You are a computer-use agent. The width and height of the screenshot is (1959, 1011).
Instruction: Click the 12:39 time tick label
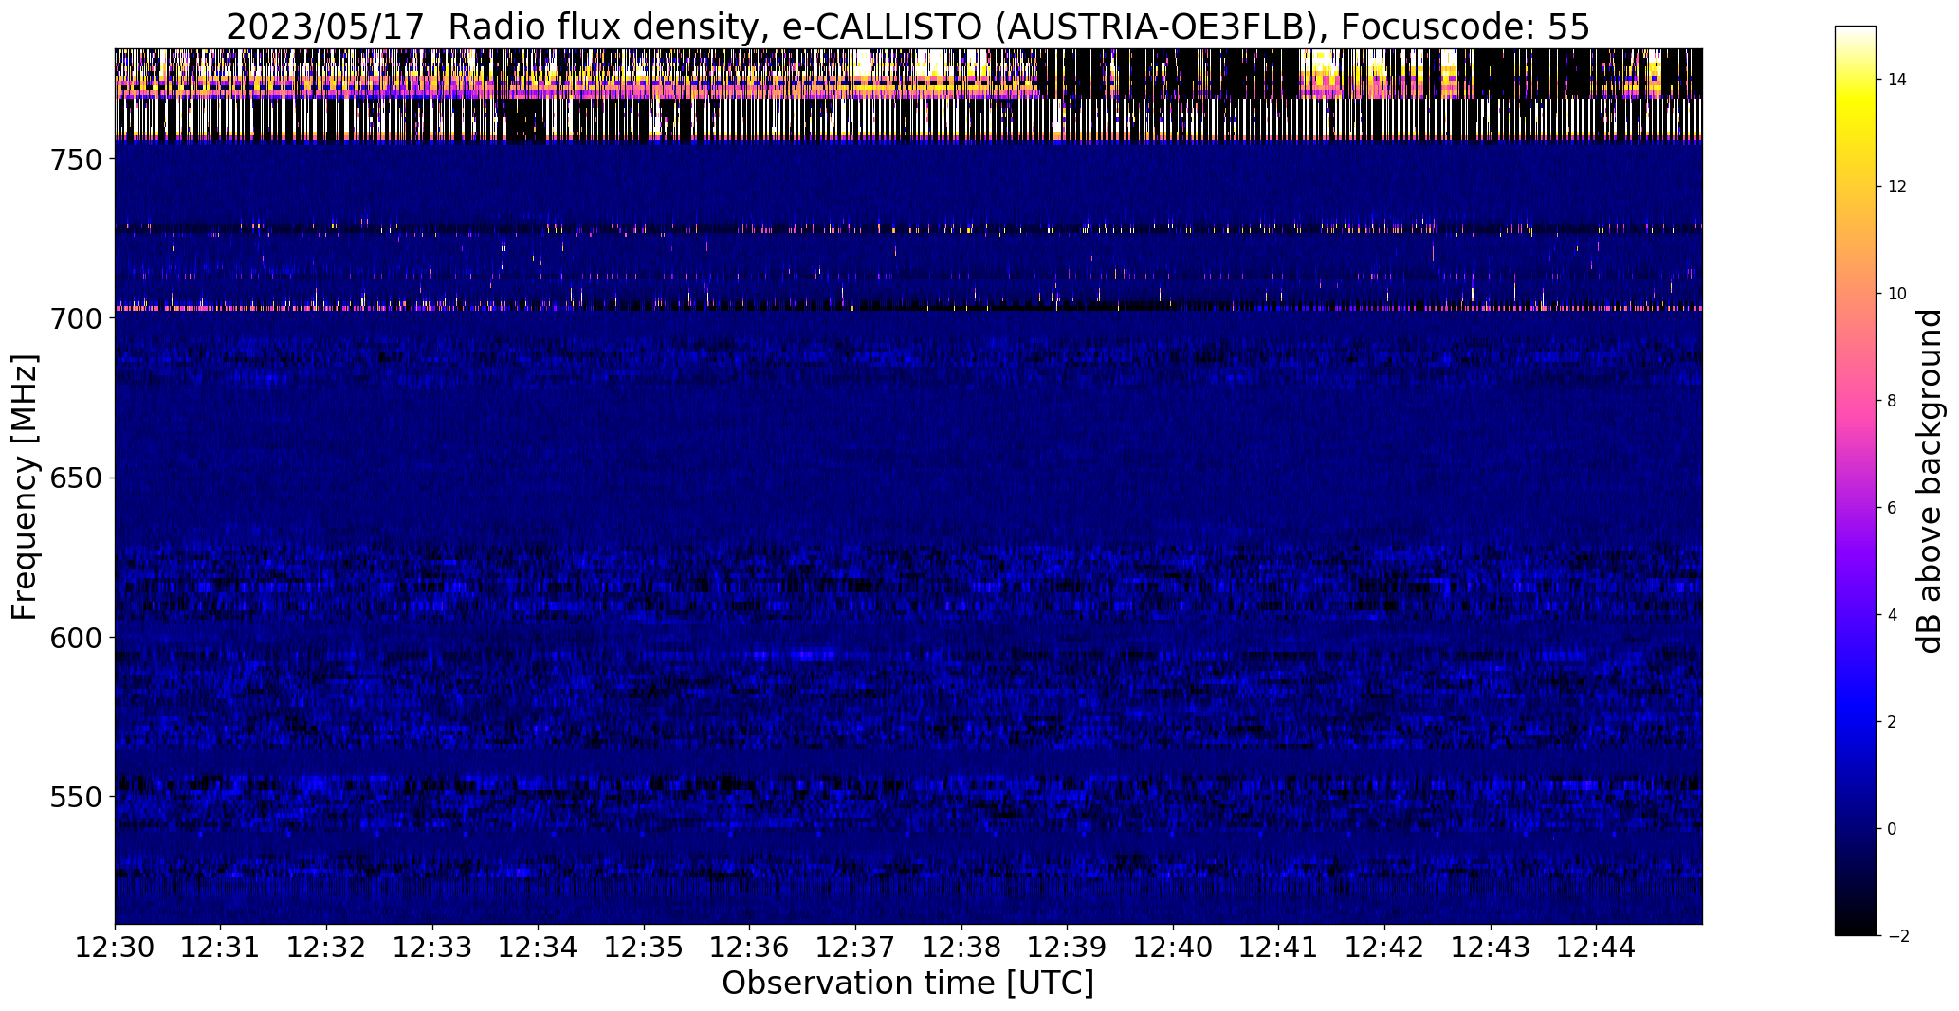tap(1068, 948)
